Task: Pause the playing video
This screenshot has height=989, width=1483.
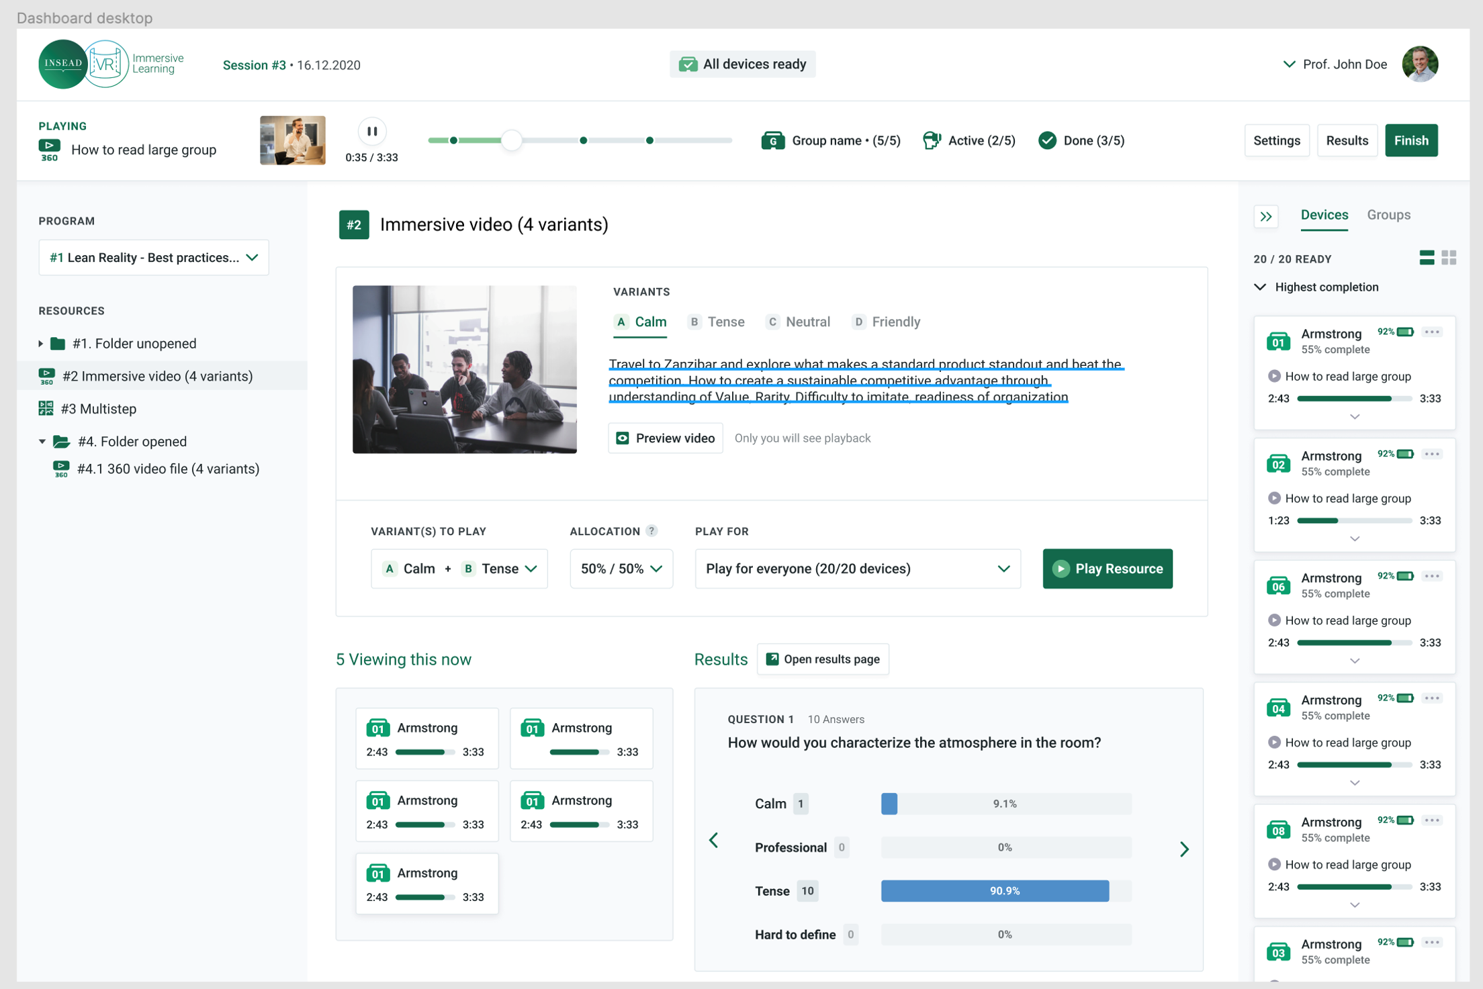Action: click(372, 132)
